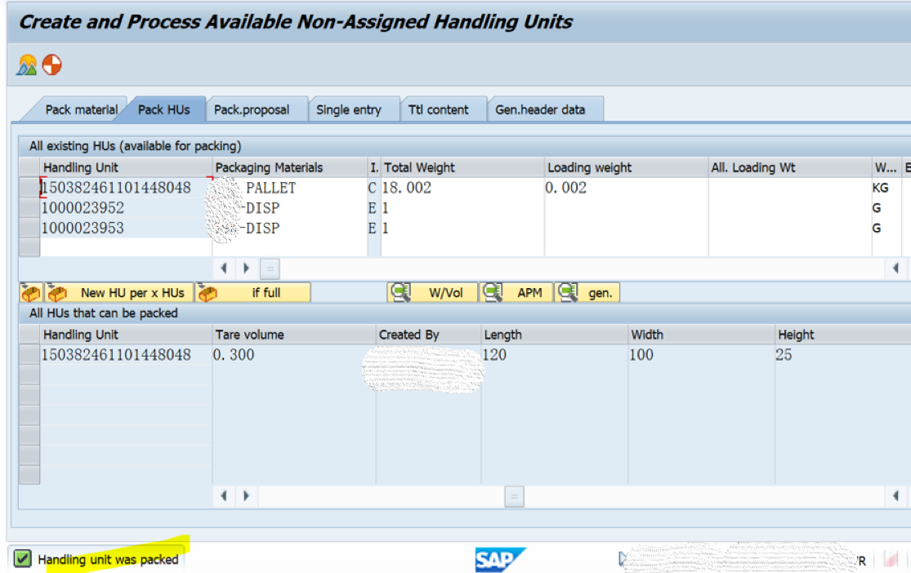Click the lower table horizontal scroll thumb
The image size is (911, 573).
514,496
